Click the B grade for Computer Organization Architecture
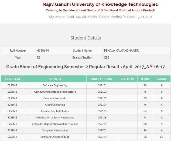This screenshot has width=171, height=141. pyautogui.click(x=162, y=92)
